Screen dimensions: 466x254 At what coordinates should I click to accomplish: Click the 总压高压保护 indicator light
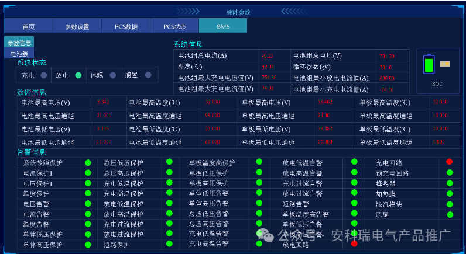click(x=169, y=172)
